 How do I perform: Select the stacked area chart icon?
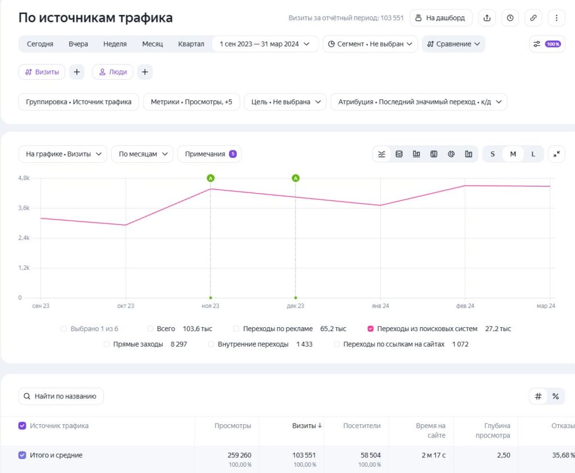(x=399, y=154)
